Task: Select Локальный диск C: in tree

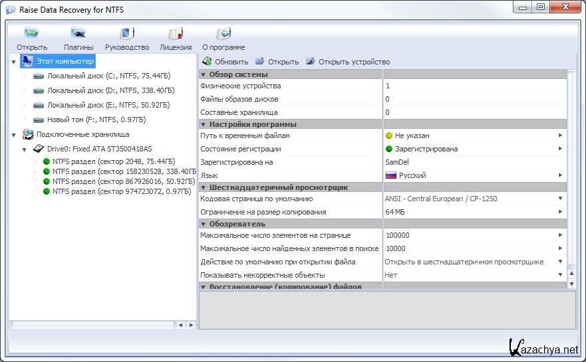Action: (110, 76)
